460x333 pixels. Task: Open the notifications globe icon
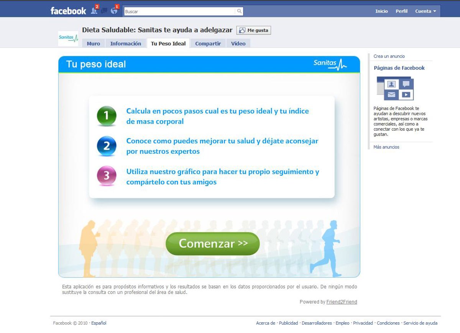[114, 11]
